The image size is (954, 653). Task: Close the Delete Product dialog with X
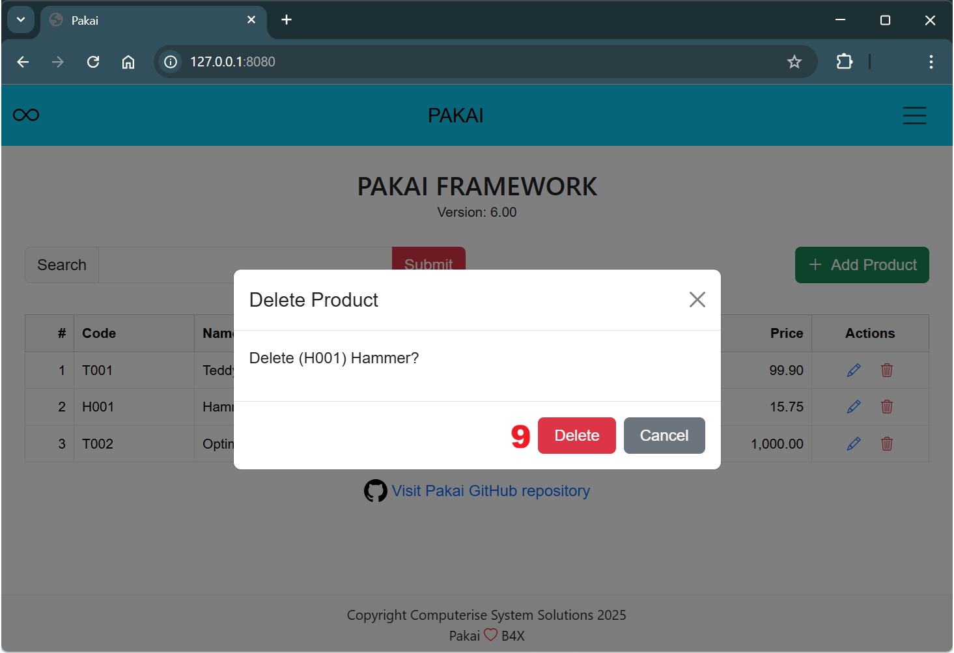[697, 299]
